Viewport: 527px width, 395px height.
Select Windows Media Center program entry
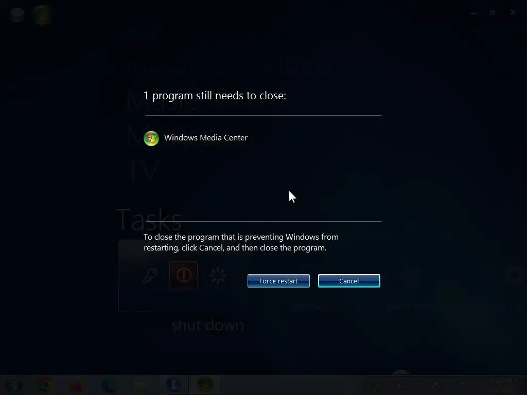tap(196, 138)
